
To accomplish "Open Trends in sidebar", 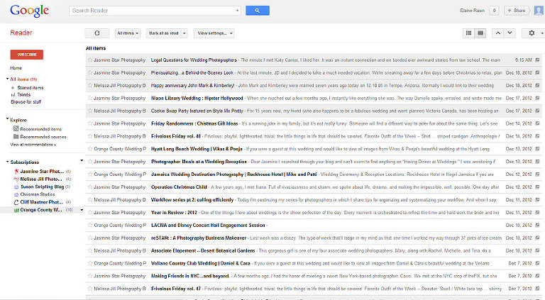I will tap(23, 95).
